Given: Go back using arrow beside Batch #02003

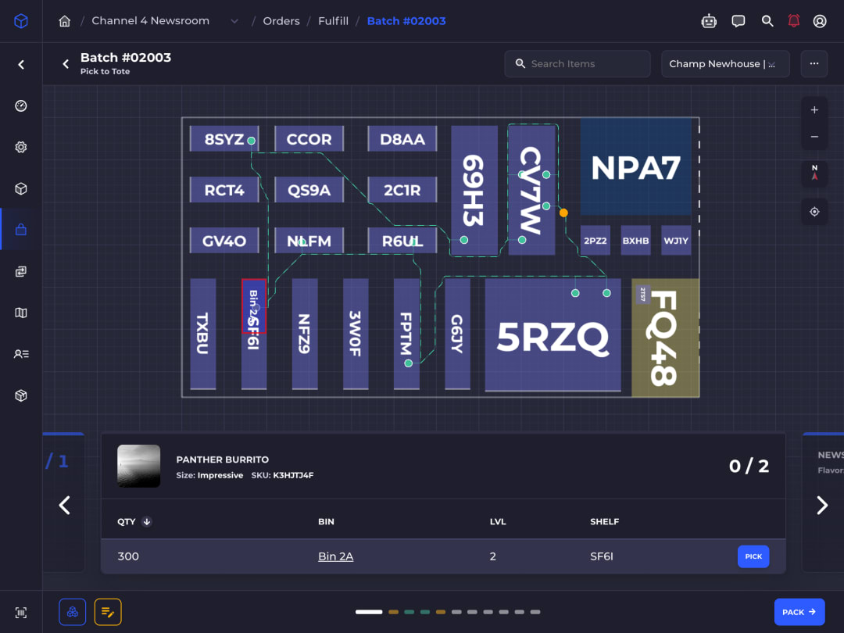Looking at the screenshot, I should point(66,64).
